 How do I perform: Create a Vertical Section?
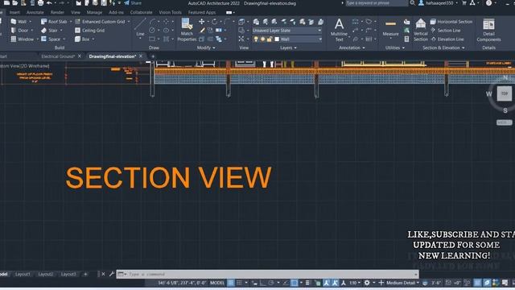(x=421, y=30)
